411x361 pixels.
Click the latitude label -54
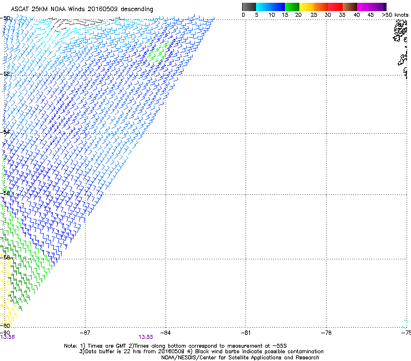click(x=5, y=132)
